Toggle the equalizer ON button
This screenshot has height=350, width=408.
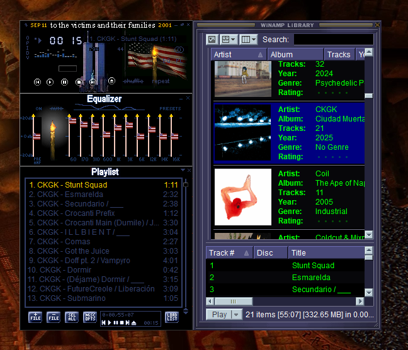coord(39,109)
